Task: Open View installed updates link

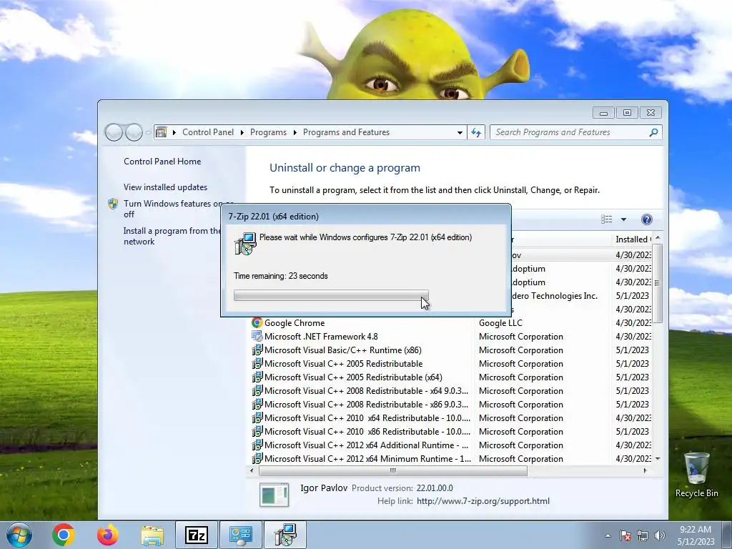Action: 165,187
